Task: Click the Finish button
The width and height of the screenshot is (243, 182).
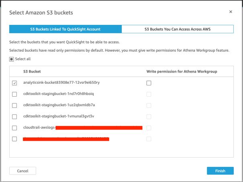Action: coord(220,171)
